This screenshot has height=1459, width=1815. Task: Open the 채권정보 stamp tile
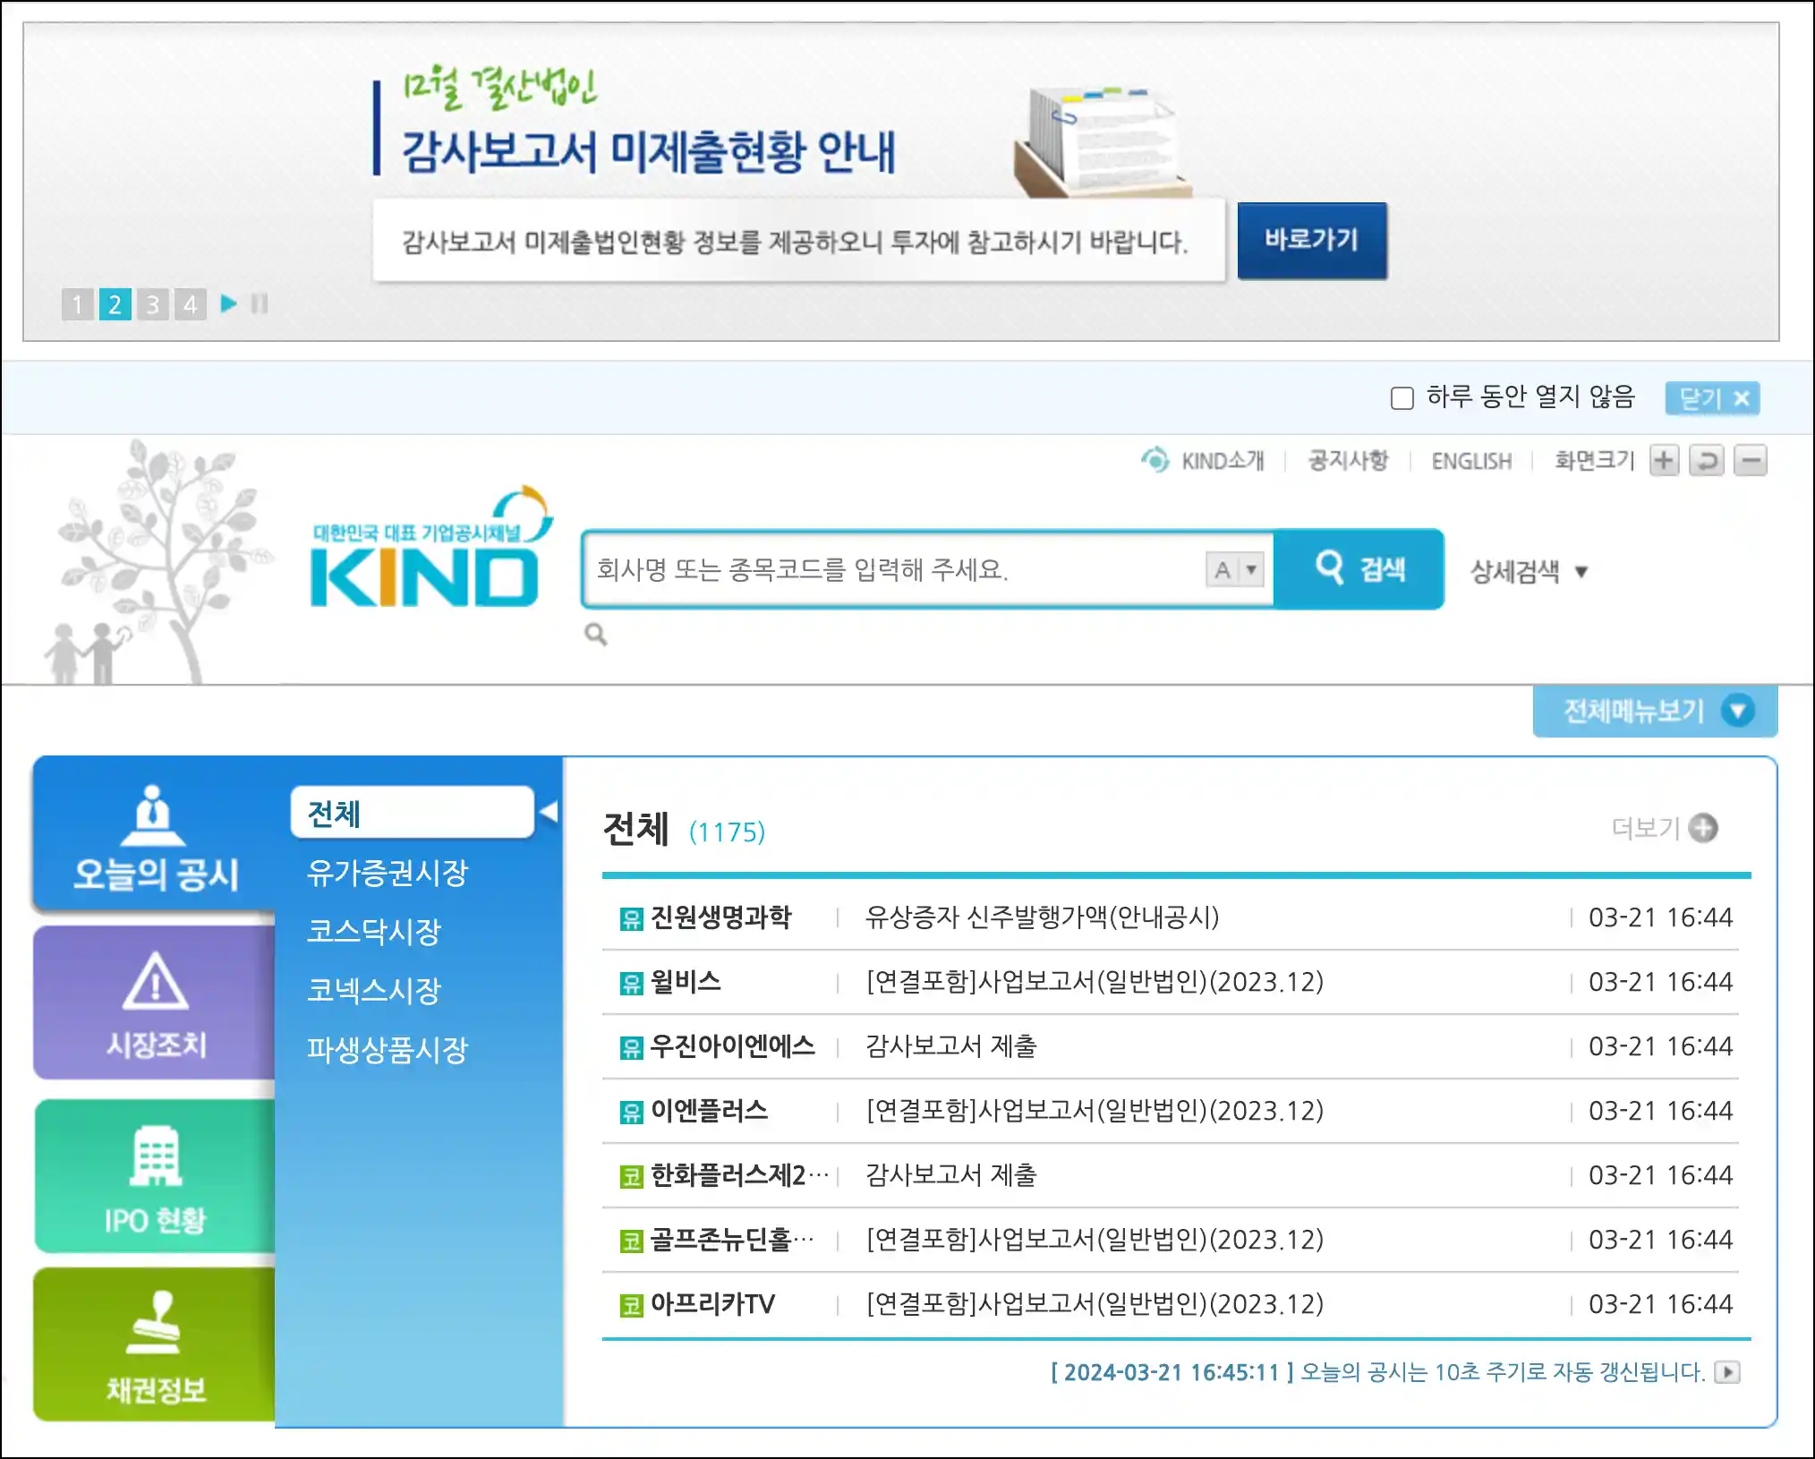155,1344
